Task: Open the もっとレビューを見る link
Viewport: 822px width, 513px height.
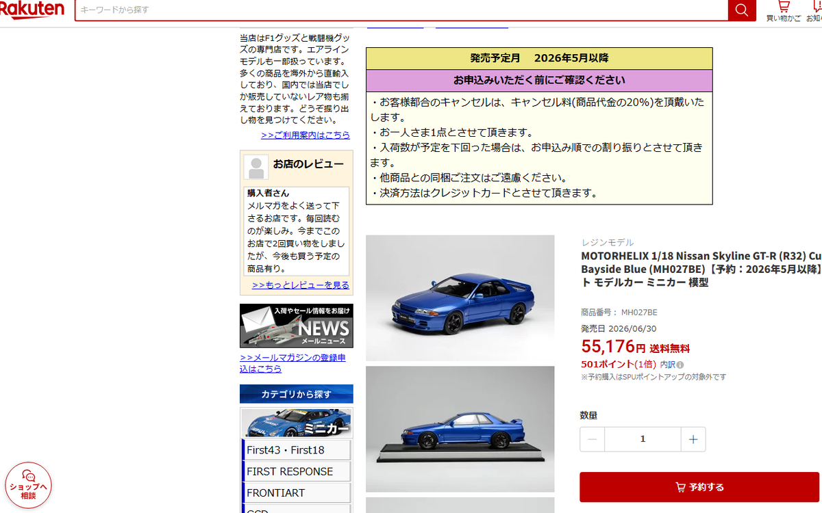Action: (301, 285)
